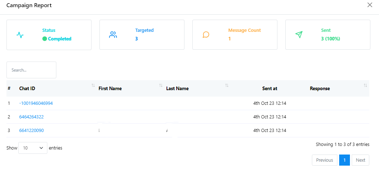
Task: Click the green Completed status indicator
Action: 45,39
